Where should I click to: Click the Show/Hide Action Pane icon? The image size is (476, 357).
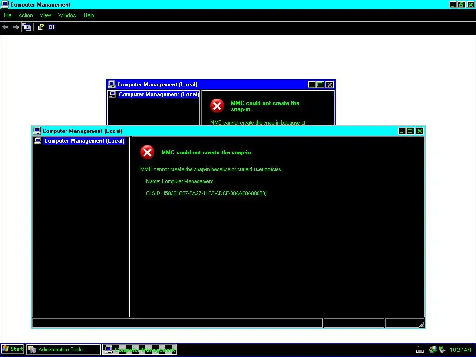click(x=52, y=27)
